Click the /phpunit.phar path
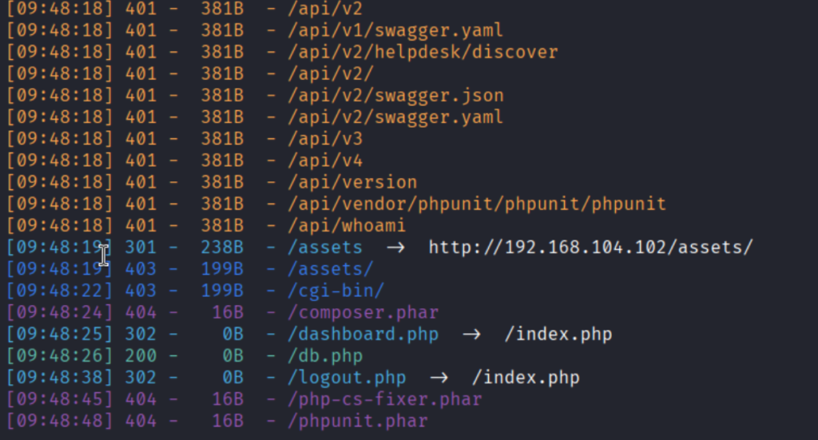This screenshot has height=440, width=818. click(x=358, y=420)
